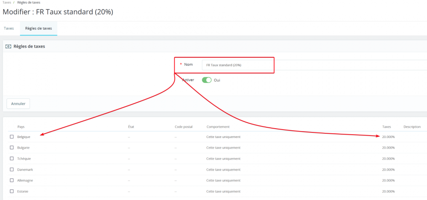
Task: Click the Code postal column header
Action: pyautogui.click(x=184, y=127)
